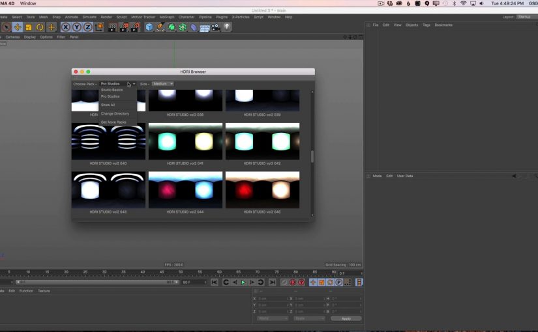Screen dimensions: 538x332
Task: Toggle coordinate system icon
Action: (99, 27)
